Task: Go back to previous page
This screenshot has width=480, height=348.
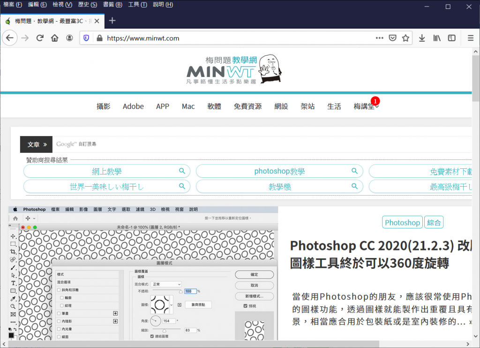Action: pos(9,38)
